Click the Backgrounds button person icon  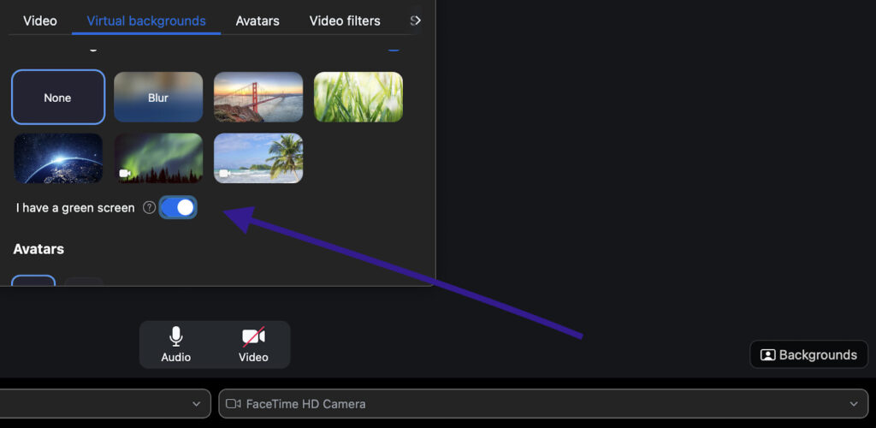coord(767,354)
